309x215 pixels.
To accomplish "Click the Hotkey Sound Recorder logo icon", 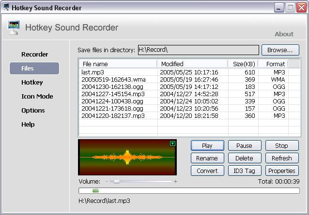I will (14, 28).
